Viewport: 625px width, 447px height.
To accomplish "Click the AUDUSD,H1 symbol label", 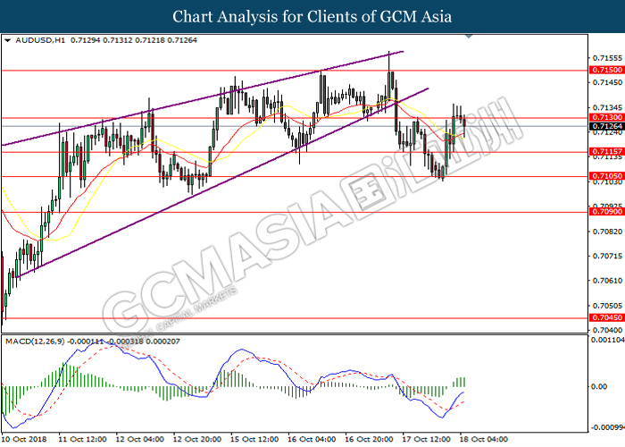I will [40, 40].
